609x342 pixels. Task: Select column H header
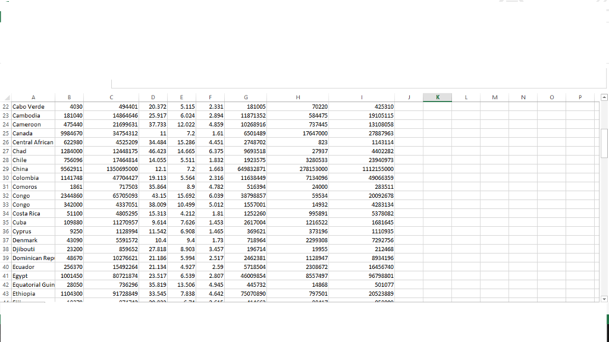(297, 97)
